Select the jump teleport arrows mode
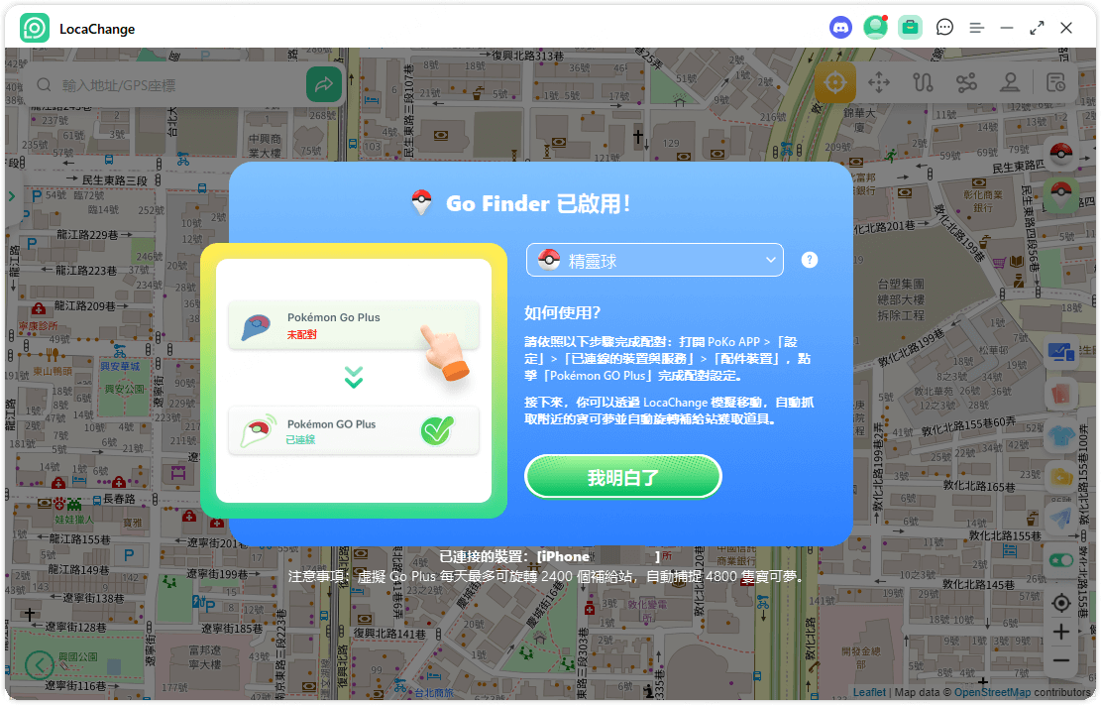 click(879, 83)
